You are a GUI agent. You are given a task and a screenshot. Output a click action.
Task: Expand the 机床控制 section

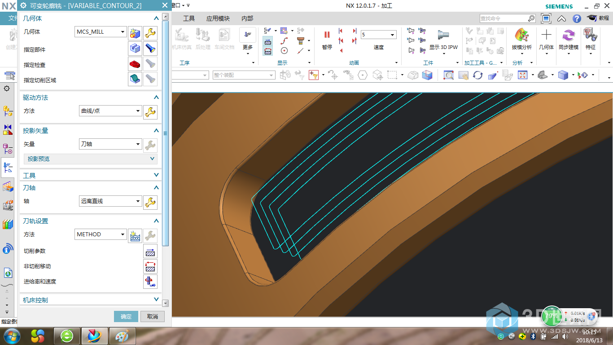tap(156, 299)
